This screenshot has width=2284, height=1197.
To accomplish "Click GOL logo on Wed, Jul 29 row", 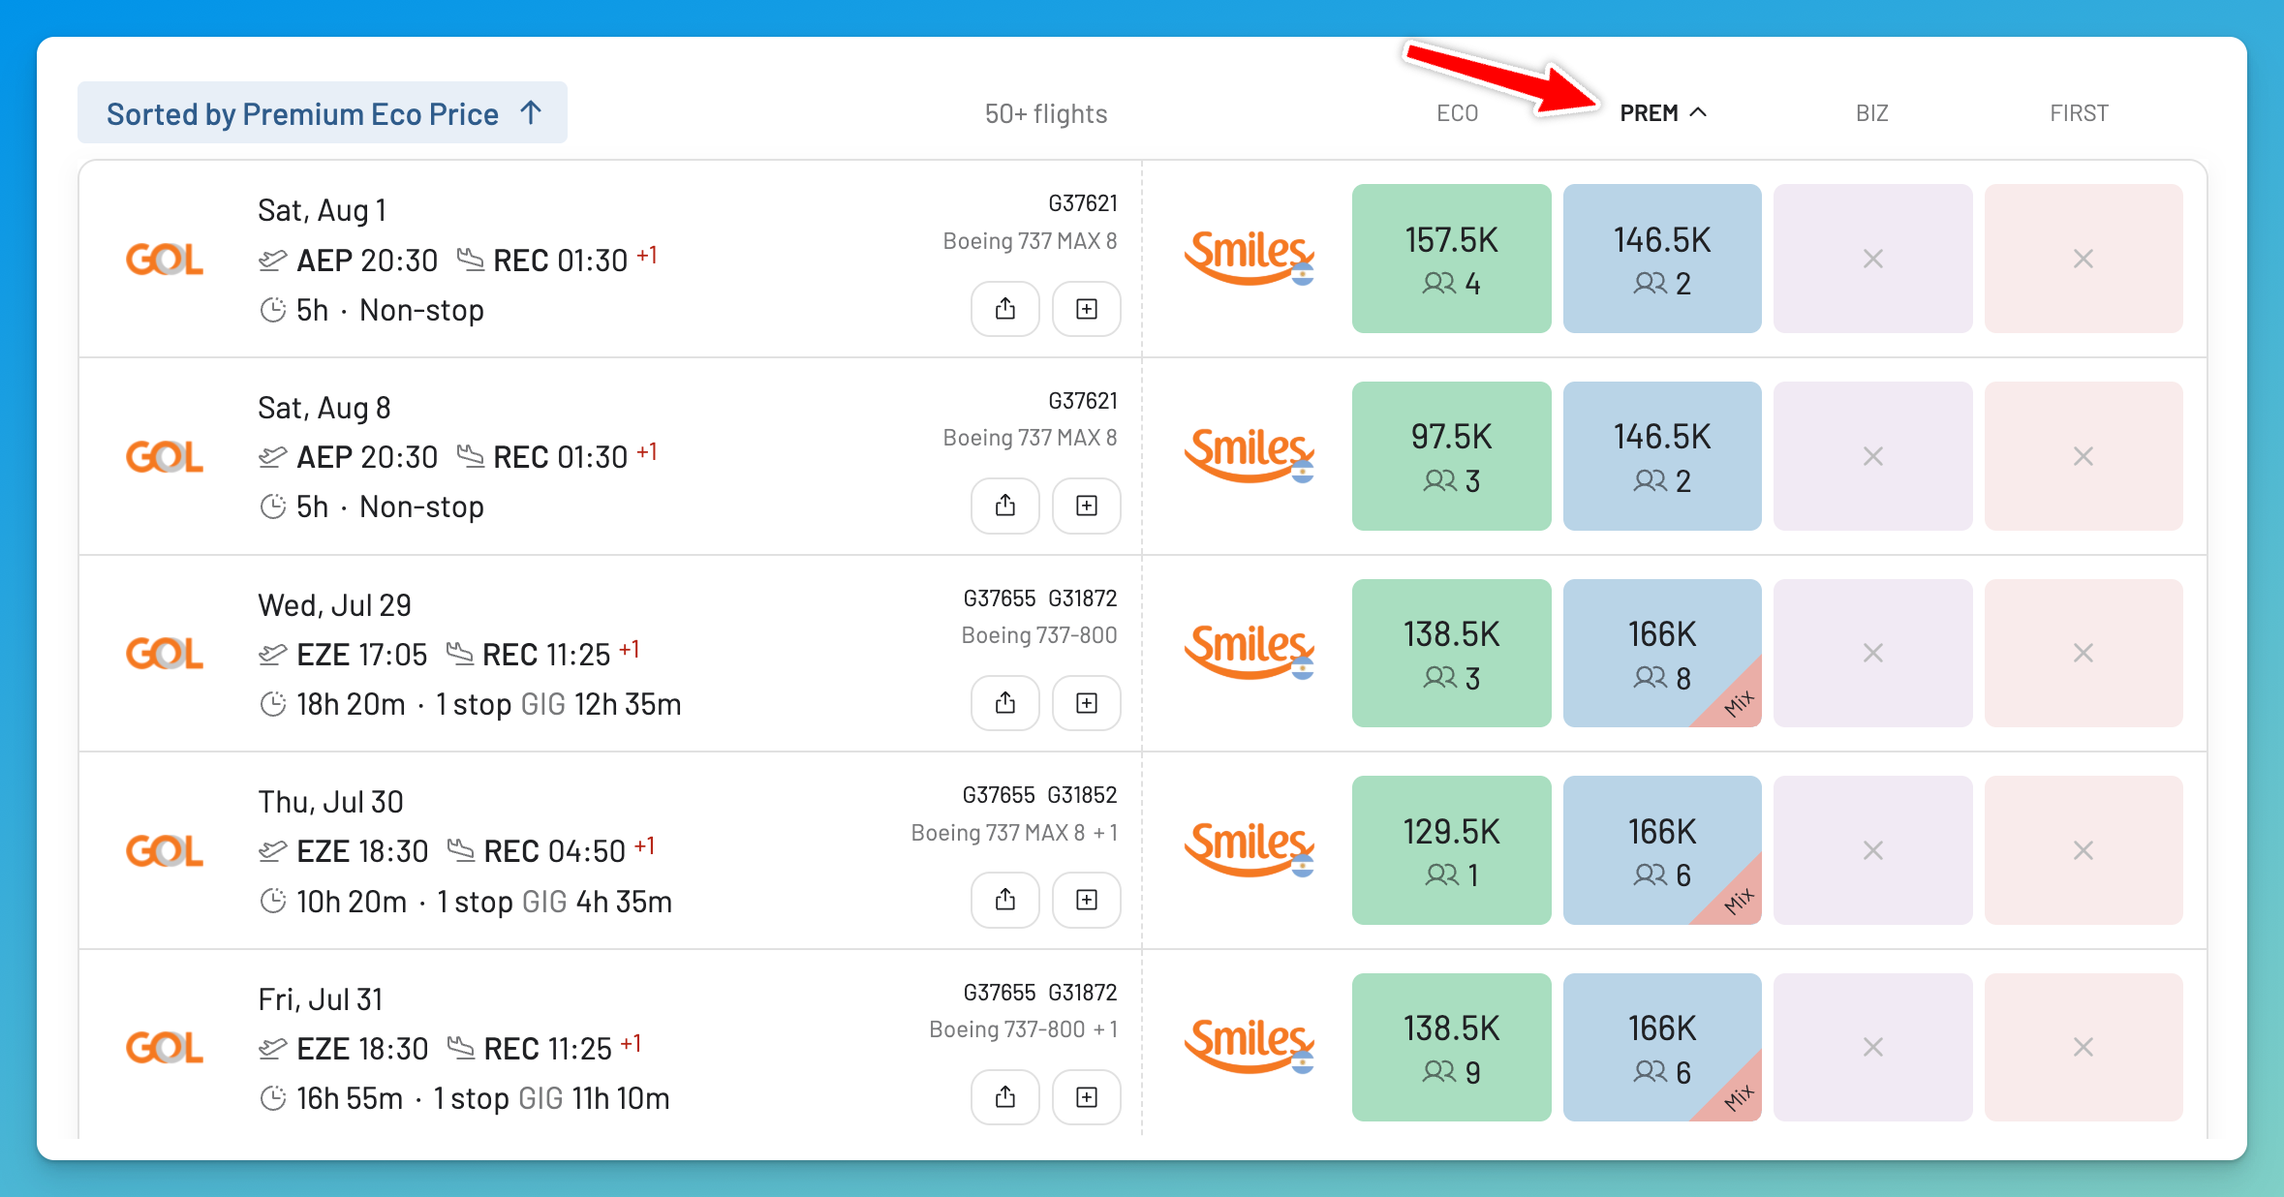I will (165, 654).
